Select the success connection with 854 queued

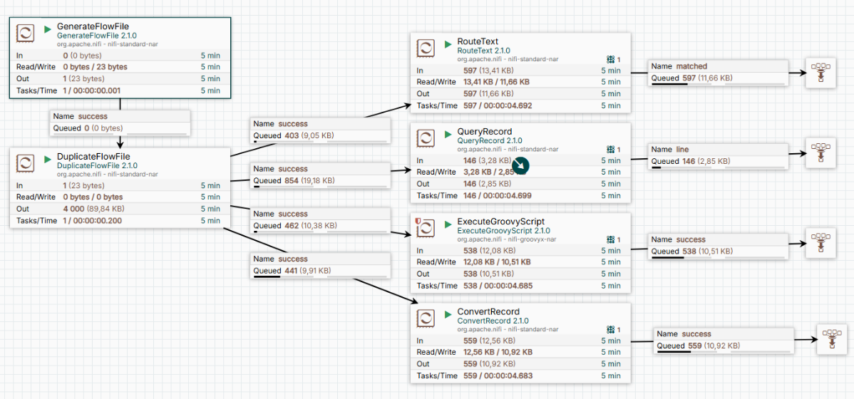pyautogui.click(x=320, y=176)
